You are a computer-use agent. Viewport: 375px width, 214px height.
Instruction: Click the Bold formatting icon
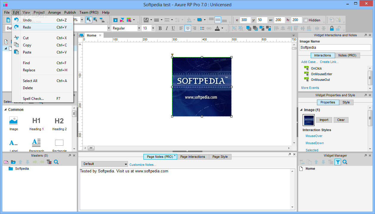click(x=160, y=28)
